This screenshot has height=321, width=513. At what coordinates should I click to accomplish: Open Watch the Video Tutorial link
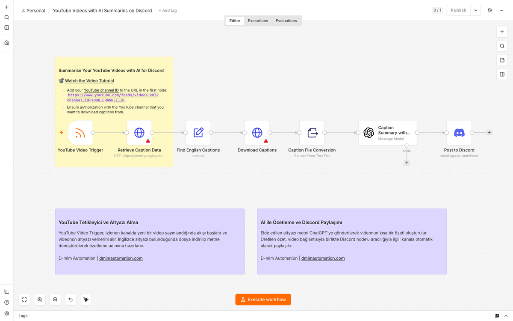point(89,80)
